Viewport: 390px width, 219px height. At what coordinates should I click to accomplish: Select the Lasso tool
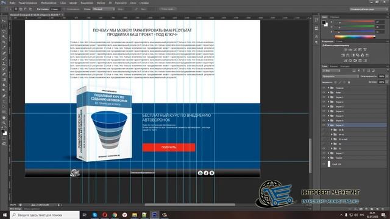4,32
